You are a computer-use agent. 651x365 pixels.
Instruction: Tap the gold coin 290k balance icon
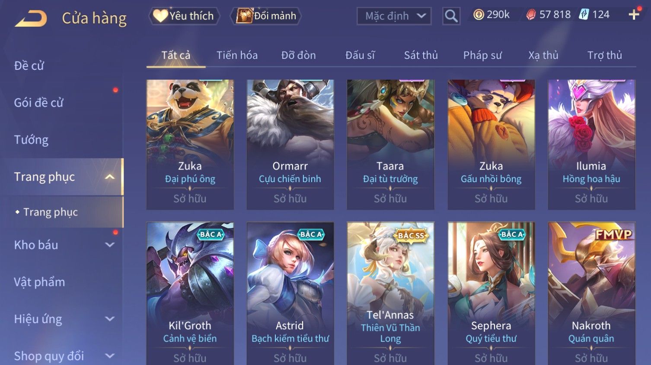pos(478,15)
